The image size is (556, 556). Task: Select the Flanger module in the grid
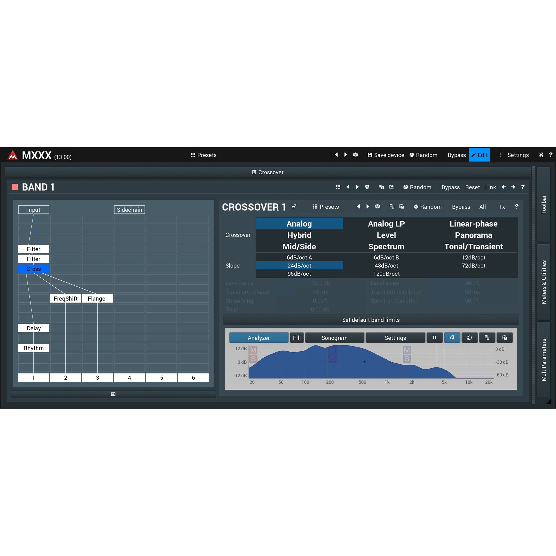coord(97,299)
